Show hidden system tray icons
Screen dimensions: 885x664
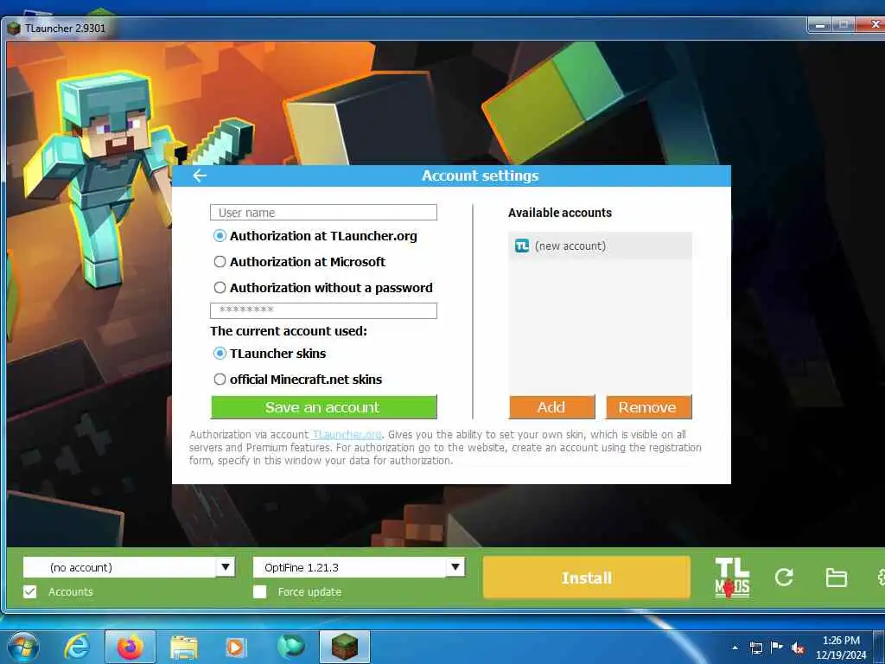(x=735, y=648)
